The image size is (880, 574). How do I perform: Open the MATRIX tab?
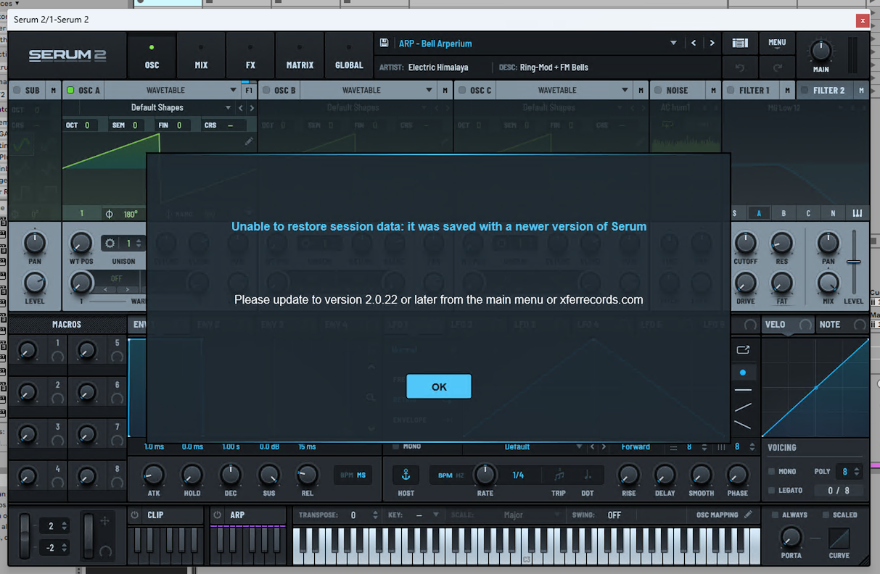(300, 57)
